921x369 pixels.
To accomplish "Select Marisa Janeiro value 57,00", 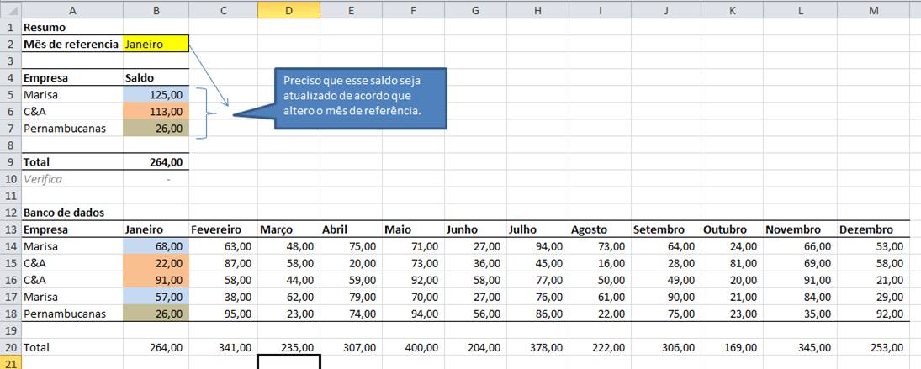I will point(156,297).
